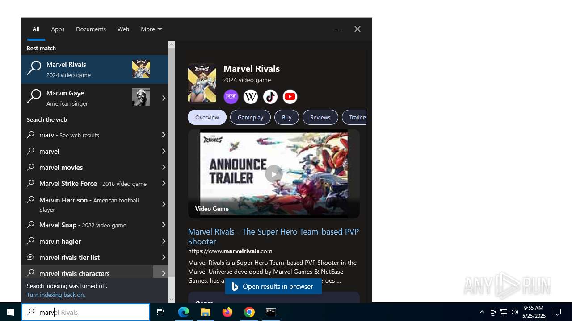Screen dimensions: 572x321
Task: Select the 'marvel movies' suggestion
Action: 87,167
